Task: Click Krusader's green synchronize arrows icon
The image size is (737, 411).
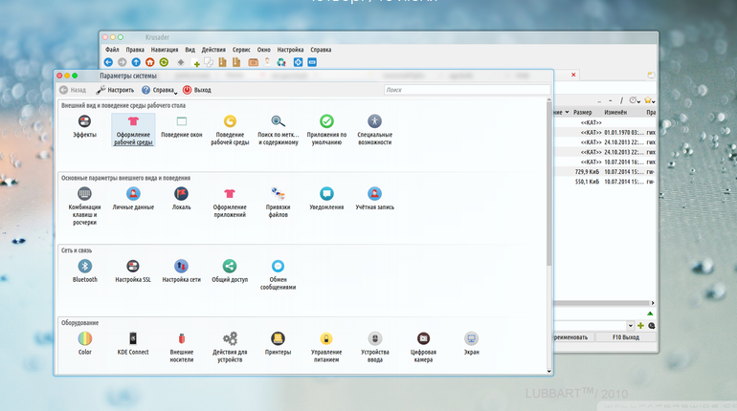Action: (x=281, y=62)
